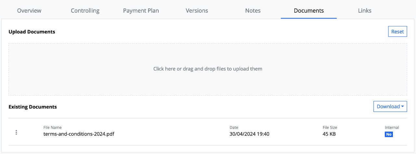The width and height of the screenshot is (416, 154).
Task: Click the upload drop zone to add files
Action: tap(208, 69)
